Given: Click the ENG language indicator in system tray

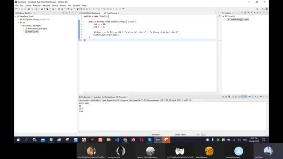Looking at the screenshot, I should (245, 140).
